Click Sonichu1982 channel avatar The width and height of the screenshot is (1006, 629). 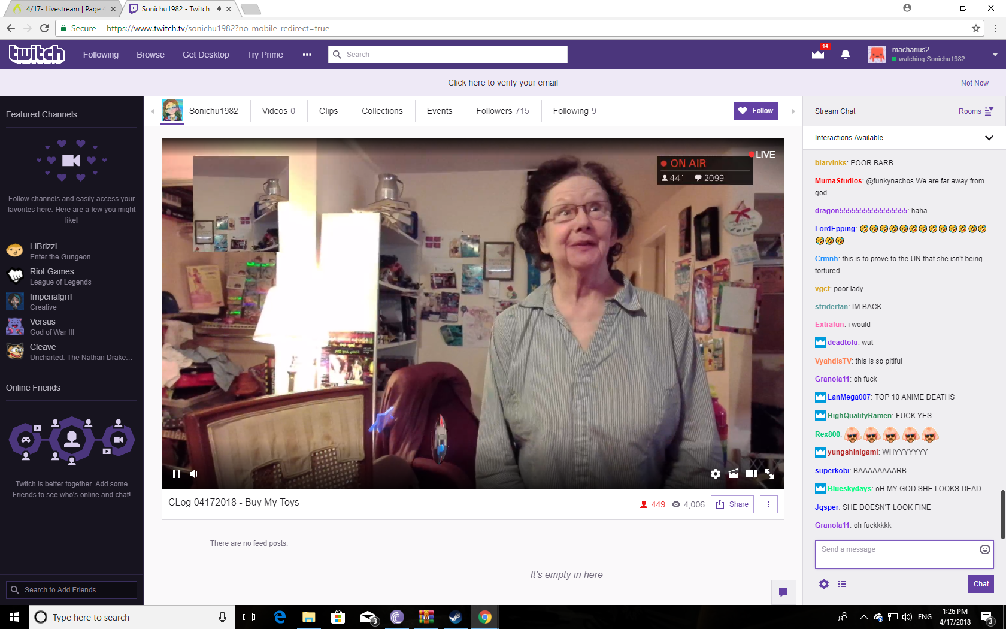(x=172, y=111)
